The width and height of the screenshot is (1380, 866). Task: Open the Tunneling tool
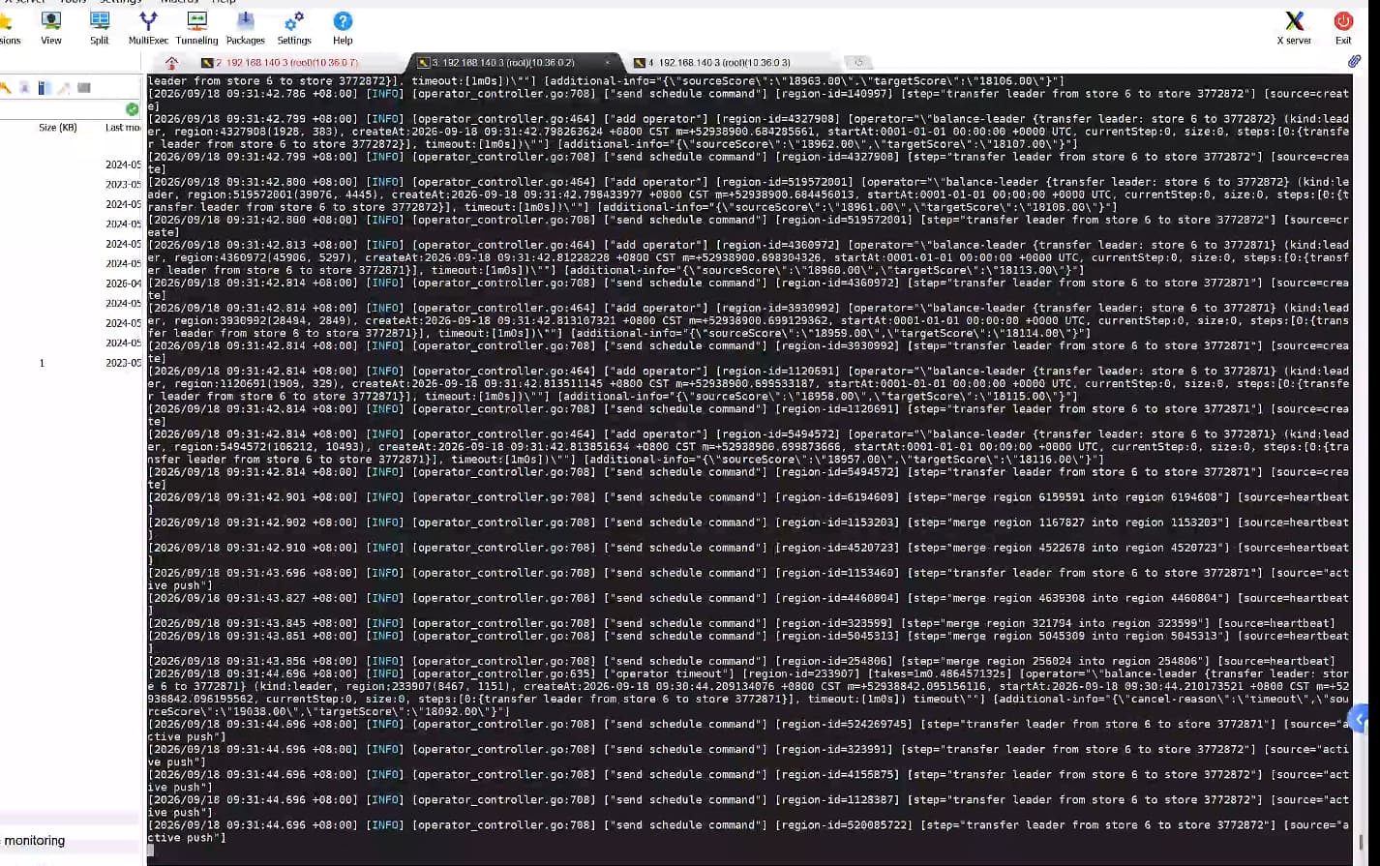click(x=196, y=27)
